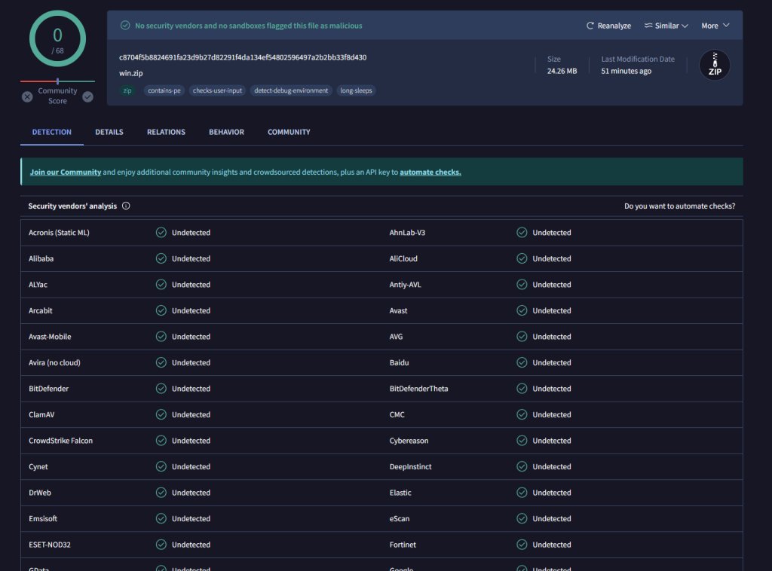The height and width of the screenshot is (571, 772).
Task: Click the Acronis (Static ML) undetected check icon
Action: click(161, 233)
